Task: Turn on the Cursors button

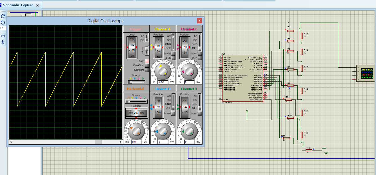Action: pyautogui.click(x=147, y=70)
